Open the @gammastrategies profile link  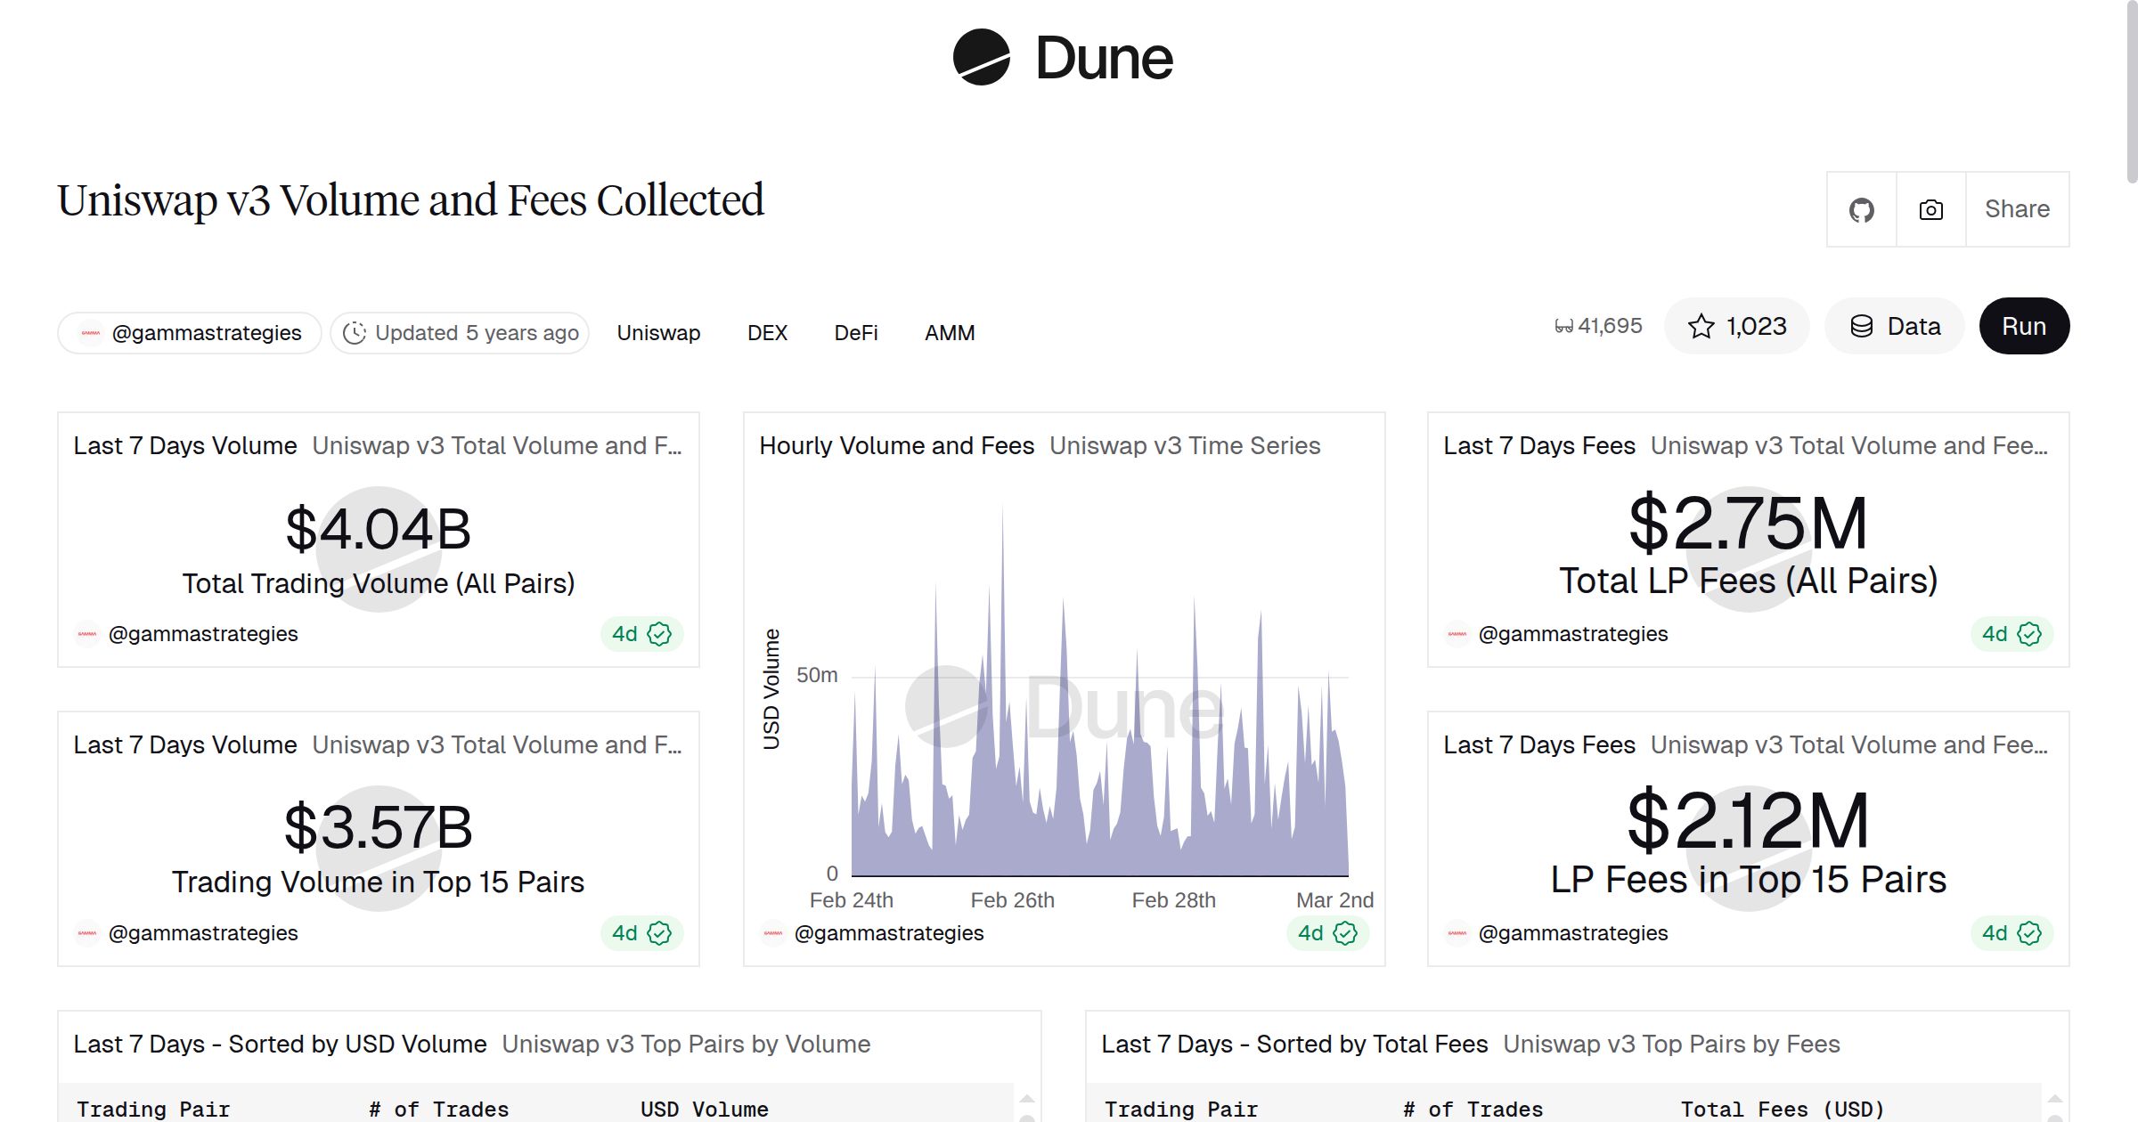pos(207,332)
